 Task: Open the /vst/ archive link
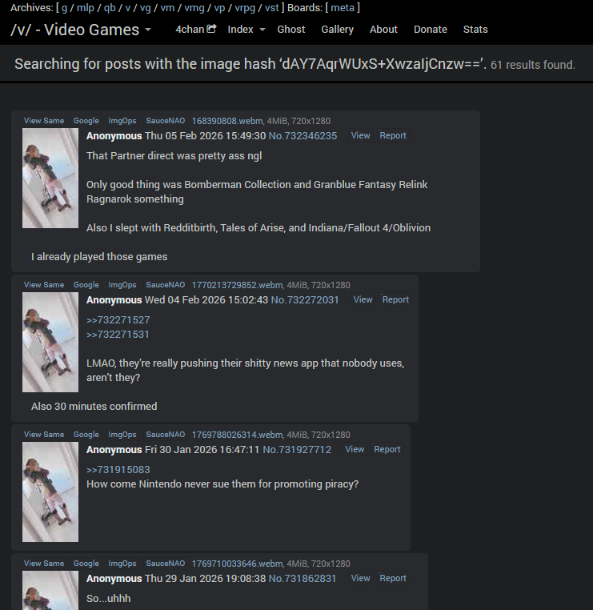point(272,8)
